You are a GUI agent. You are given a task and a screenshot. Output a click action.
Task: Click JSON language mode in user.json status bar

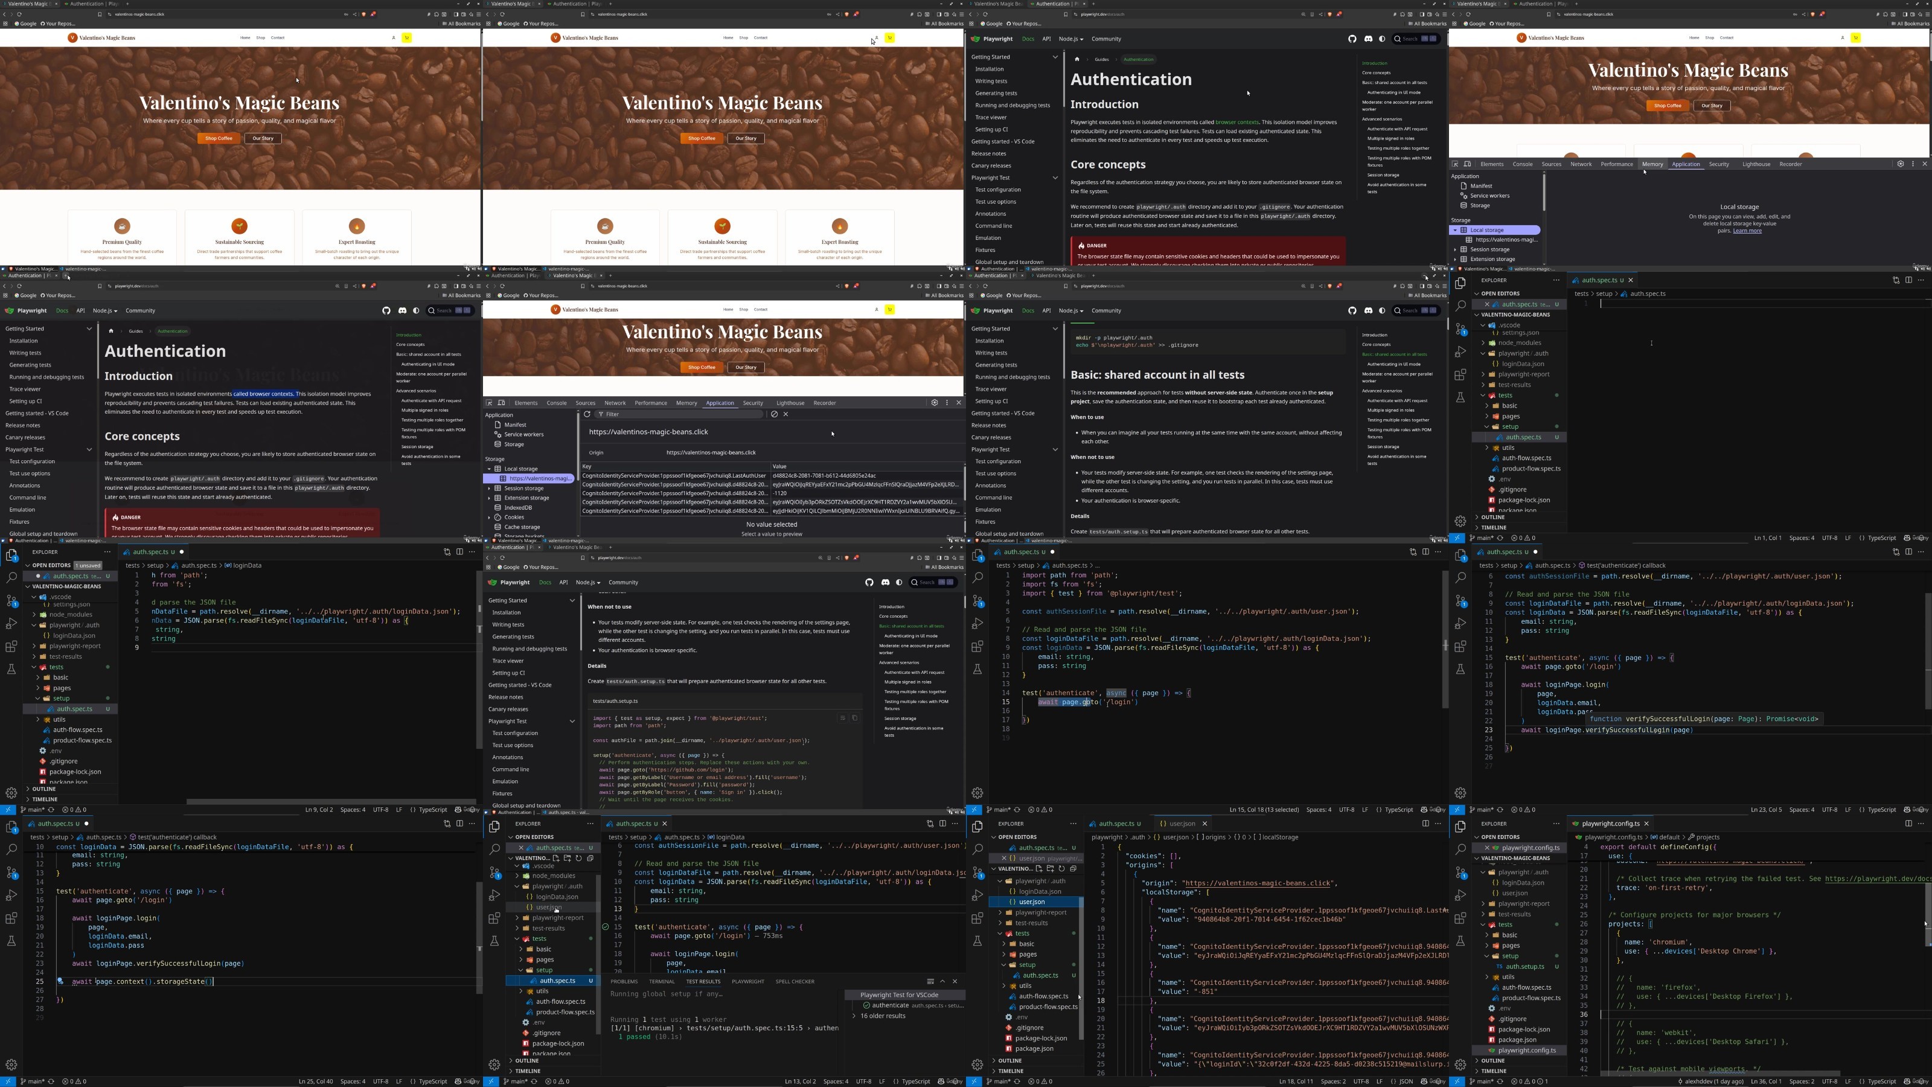pyautogui.click(x=1406, y=1082)
